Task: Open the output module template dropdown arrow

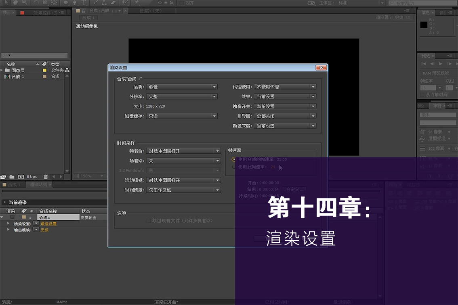Action: click(x=36, y=230)
